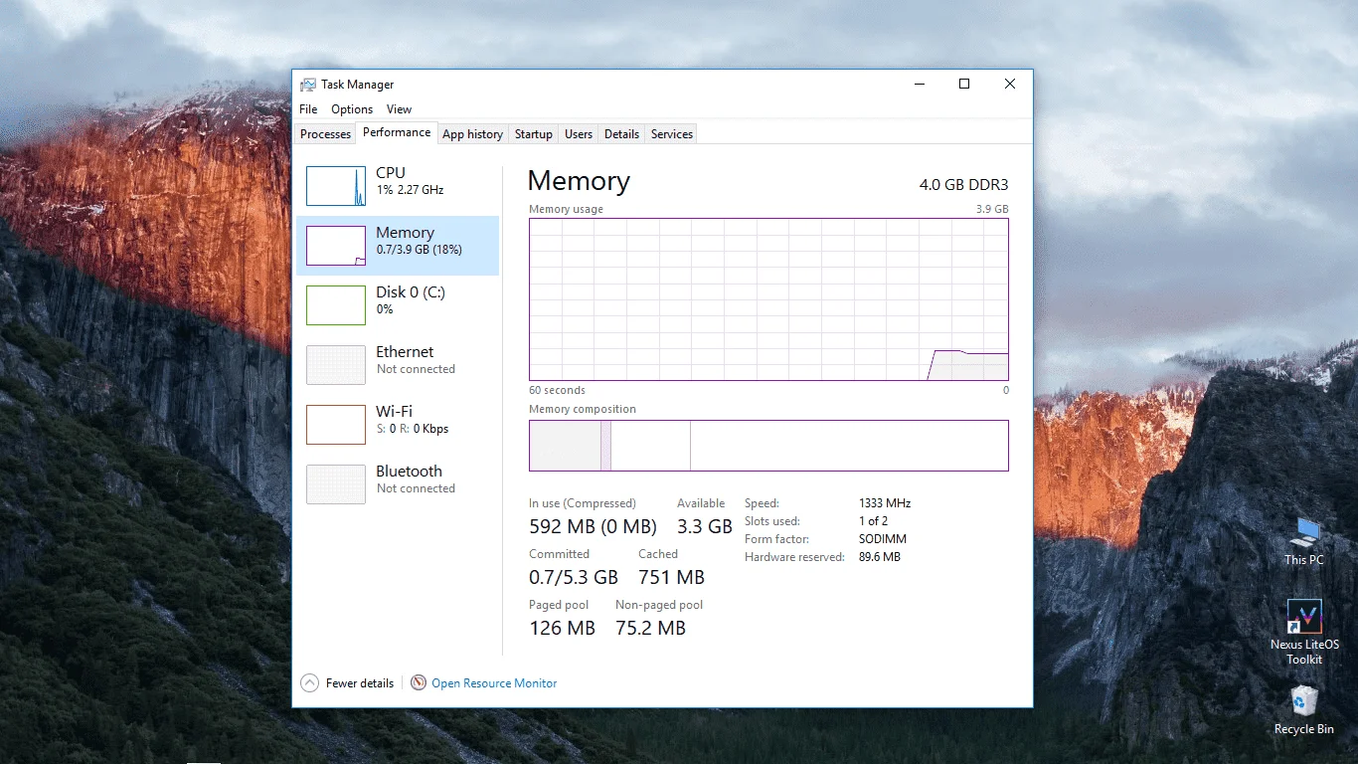Screen dimensions: 1358x764
Task: Click the Resource Monitor gauge icon
Action: 419,683
